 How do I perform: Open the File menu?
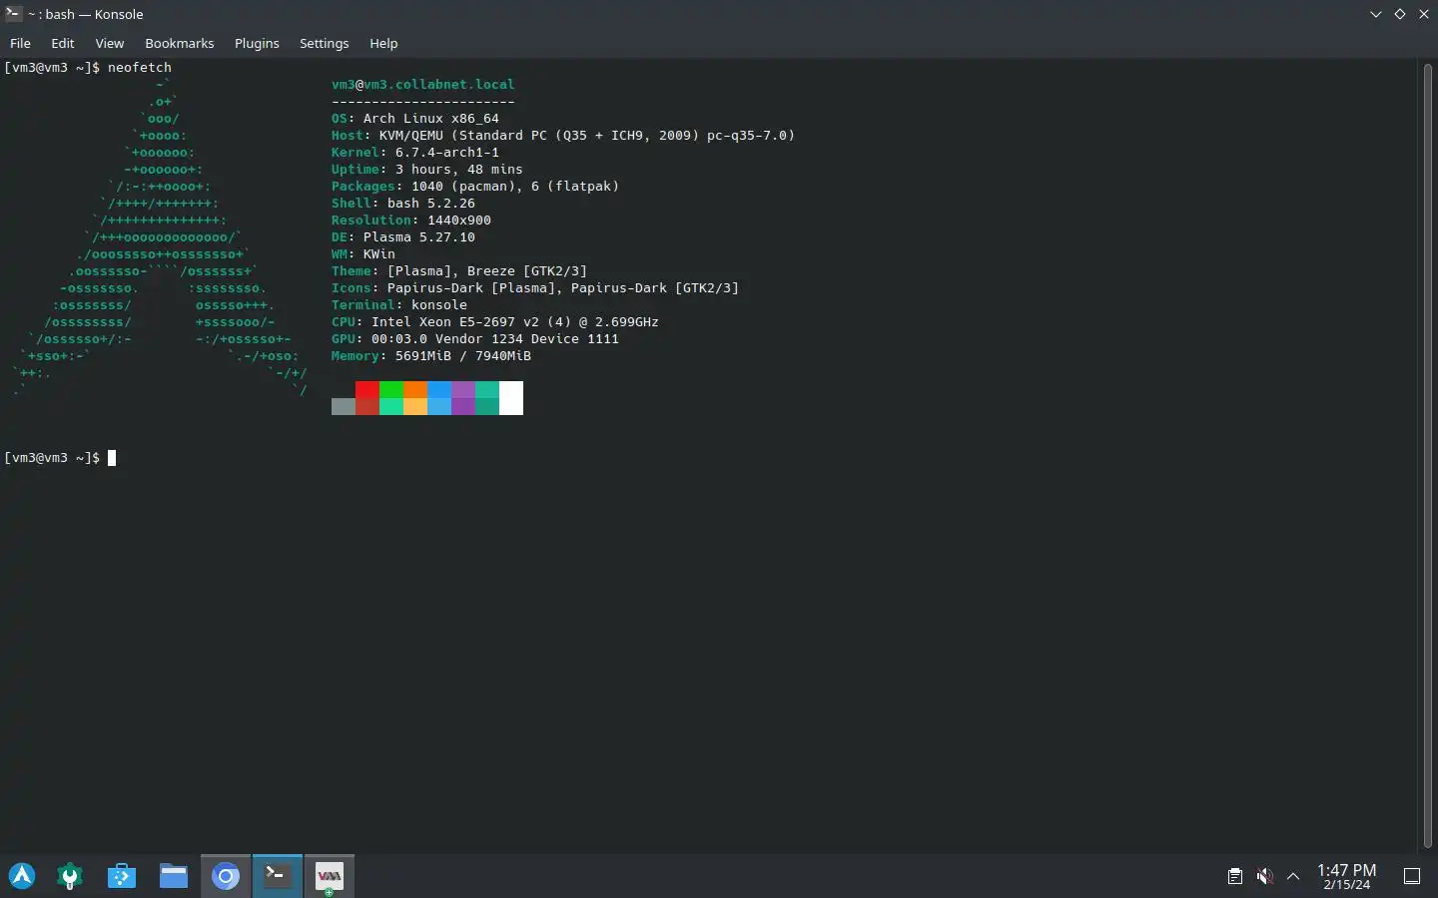click(20, 43)
